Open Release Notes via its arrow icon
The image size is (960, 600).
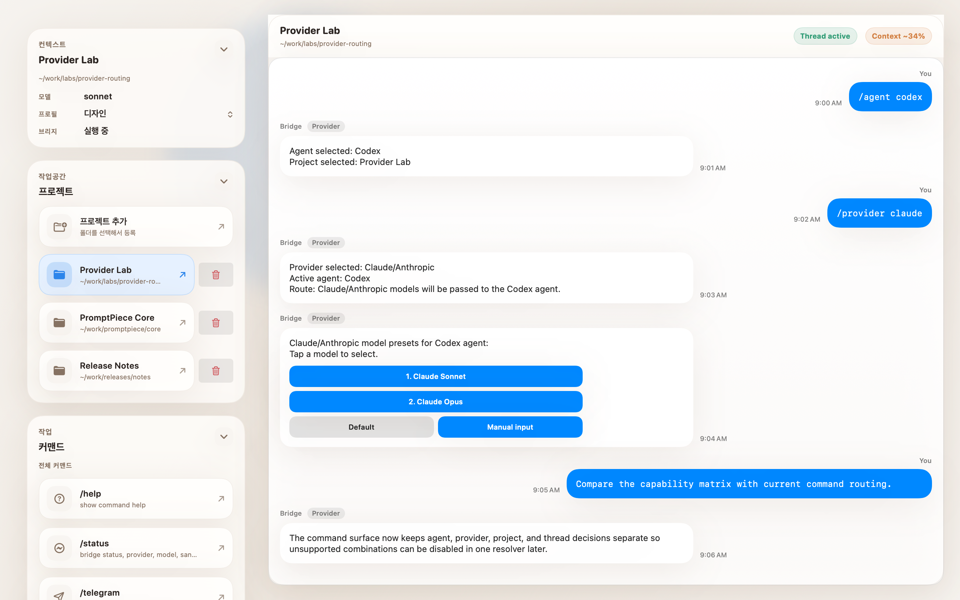(x=182, y=371)
